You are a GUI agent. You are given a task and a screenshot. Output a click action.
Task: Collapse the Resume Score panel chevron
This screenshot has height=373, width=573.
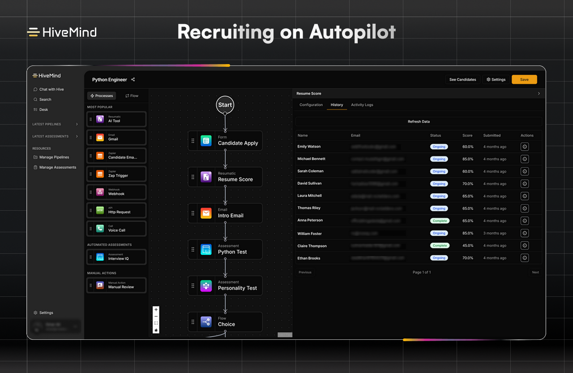[x=539, y=94]
